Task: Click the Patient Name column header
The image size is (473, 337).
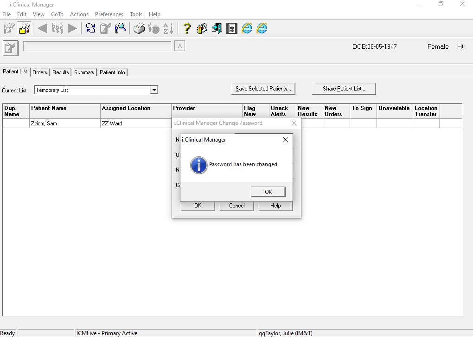Action: pos(65,111)
